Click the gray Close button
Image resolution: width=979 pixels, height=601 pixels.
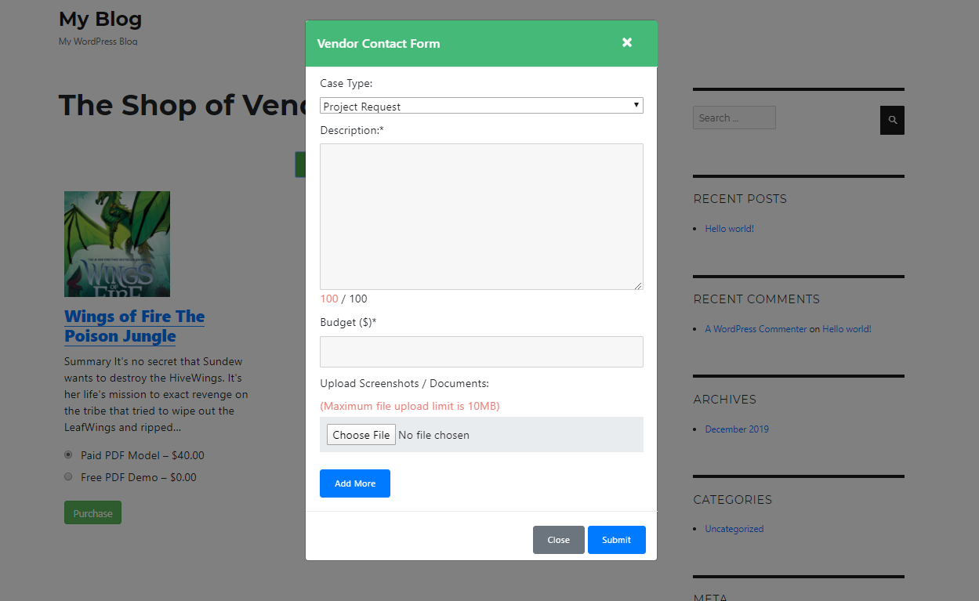point(559,540)
